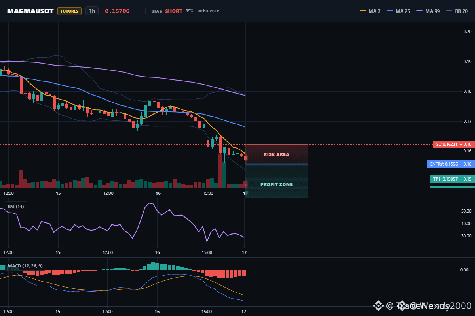Click the 0.00 MACD axis value
Screen dimensions: 475x316
tap(465, 269)
